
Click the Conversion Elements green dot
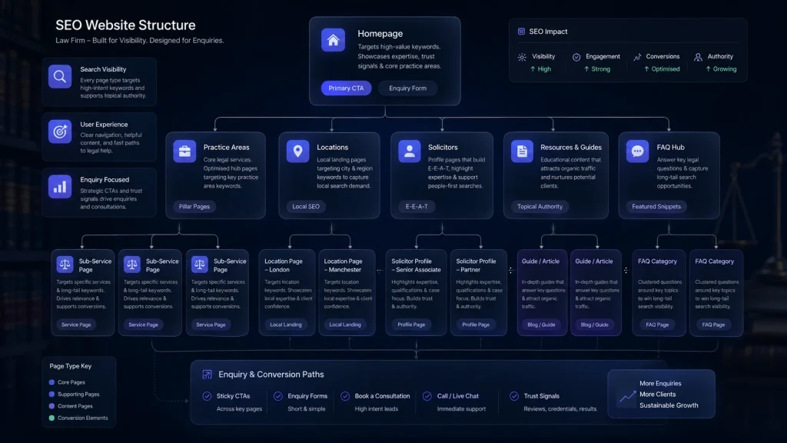[51, 418]
